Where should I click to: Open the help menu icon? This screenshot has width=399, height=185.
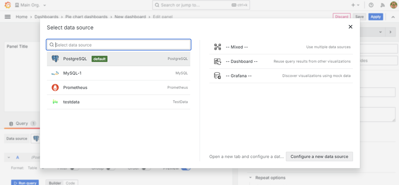tap(371, 5)
